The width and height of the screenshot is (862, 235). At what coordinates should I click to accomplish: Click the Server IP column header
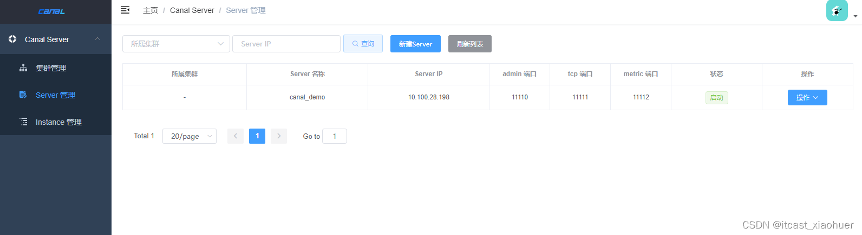429,74
